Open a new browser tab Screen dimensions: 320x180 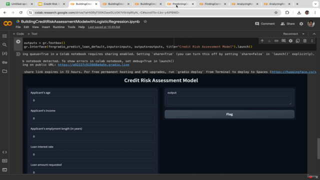pos(297,4)
